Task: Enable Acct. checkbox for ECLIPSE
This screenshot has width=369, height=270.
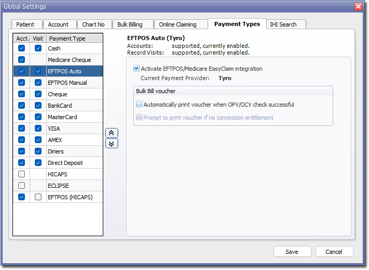Action: coord(21,186)
